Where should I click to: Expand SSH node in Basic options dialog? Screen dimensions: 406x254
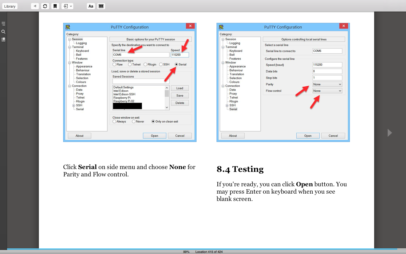74,105
